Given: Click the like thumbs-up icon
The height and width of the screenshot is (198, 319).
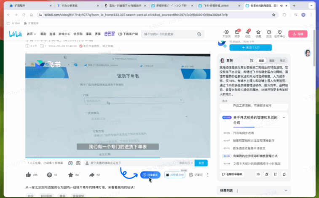Looking at the screenshot, I should click(28, 175).
